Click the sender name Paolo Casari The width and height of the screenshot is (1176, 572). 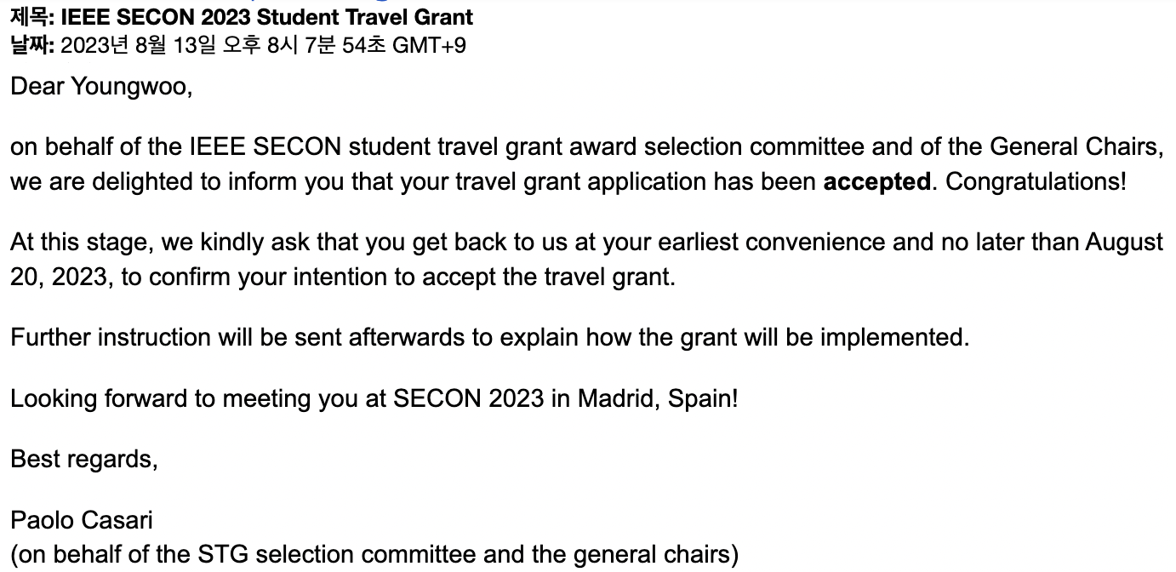tap(82, 519)
